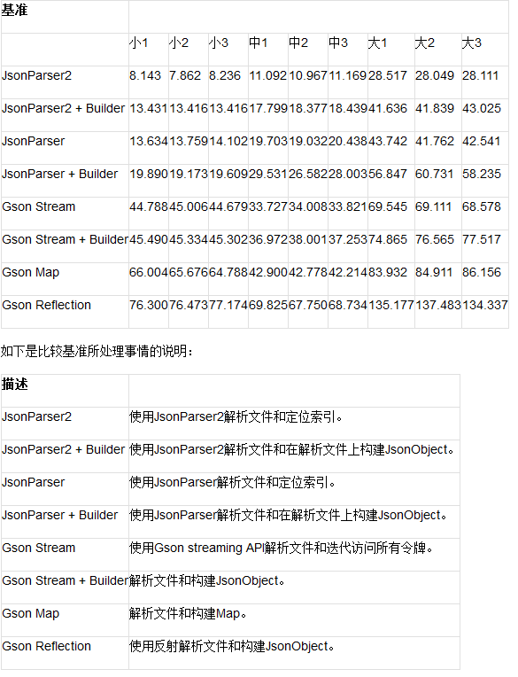Select the value 137.483

click(438, 305)
